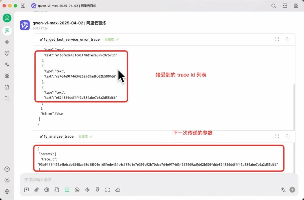Click the @ mention icon in input toolbar
This screenshot has width=304, height=200.
pyautogui.click(x=77, y=190)
